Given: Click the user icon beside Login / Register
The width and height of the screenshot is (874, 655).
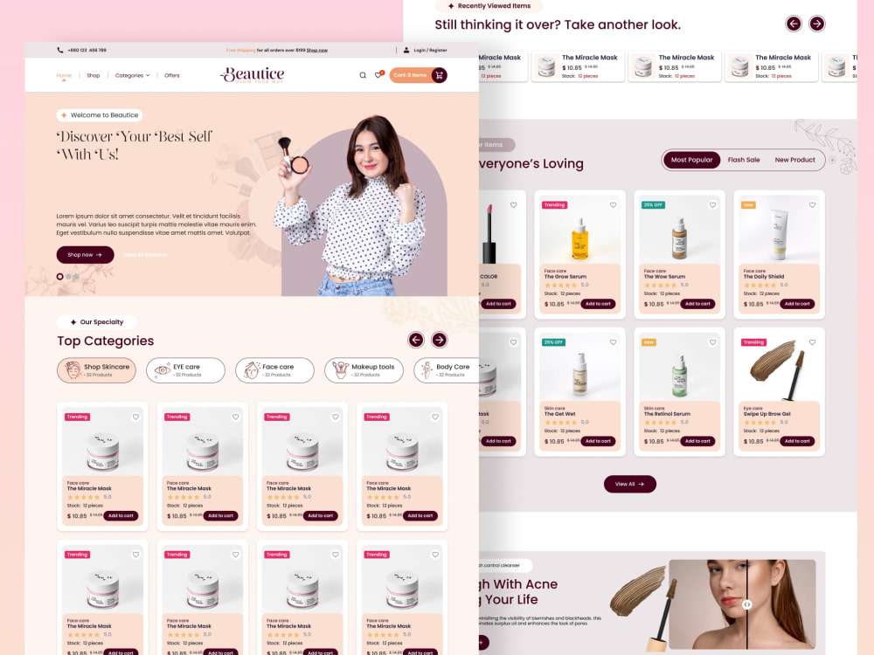Looking at the screenshot, I should tap(406, 50).
